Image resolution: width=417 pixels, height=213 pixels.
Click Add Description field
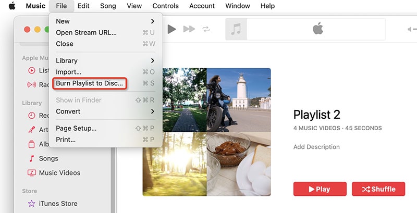(x=316, y=147)
